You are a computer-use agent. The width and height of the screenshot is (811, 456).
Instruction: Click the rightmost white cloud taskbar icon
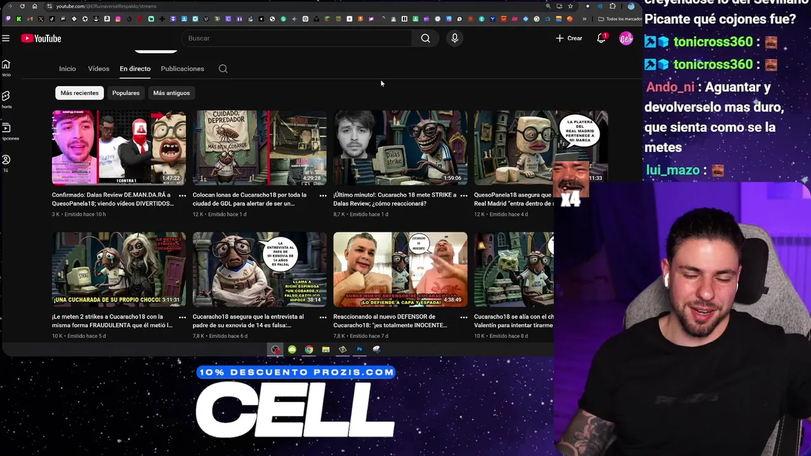(x=376, y=350)
